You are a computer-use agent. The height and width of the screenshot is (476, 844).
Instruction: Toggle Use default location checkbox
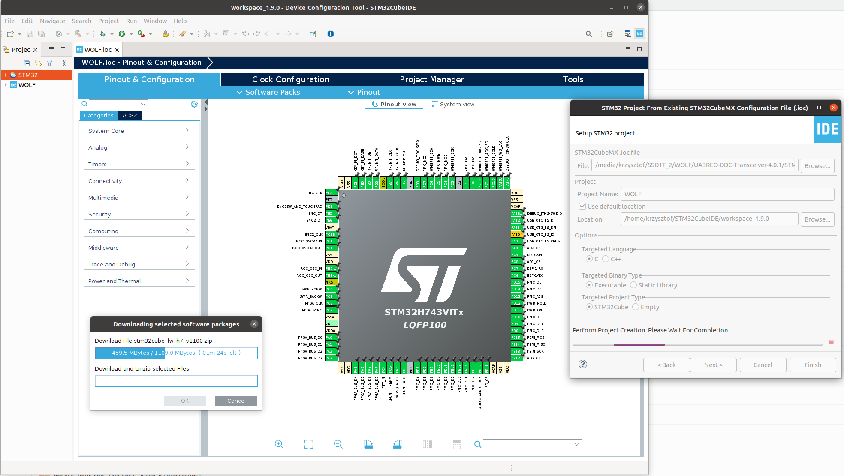pyautogui.click(x=582, y=206)
